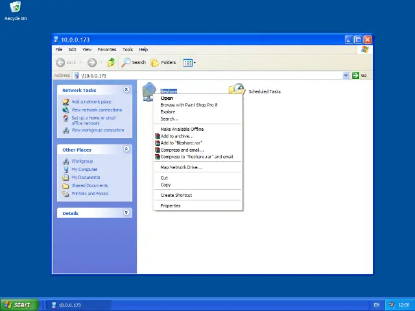
Task: Open the Recycle Bin desktop icon
Action: click(16, 11)
